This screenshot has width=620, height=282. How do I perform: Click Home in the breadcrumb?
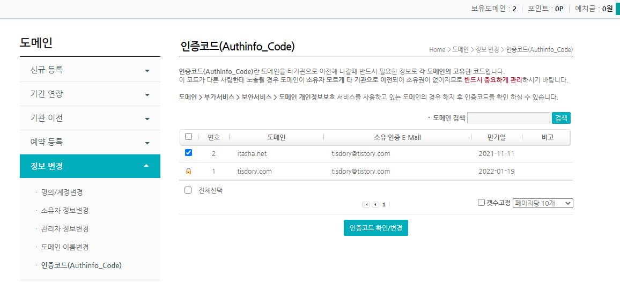[x=437, y=50]
